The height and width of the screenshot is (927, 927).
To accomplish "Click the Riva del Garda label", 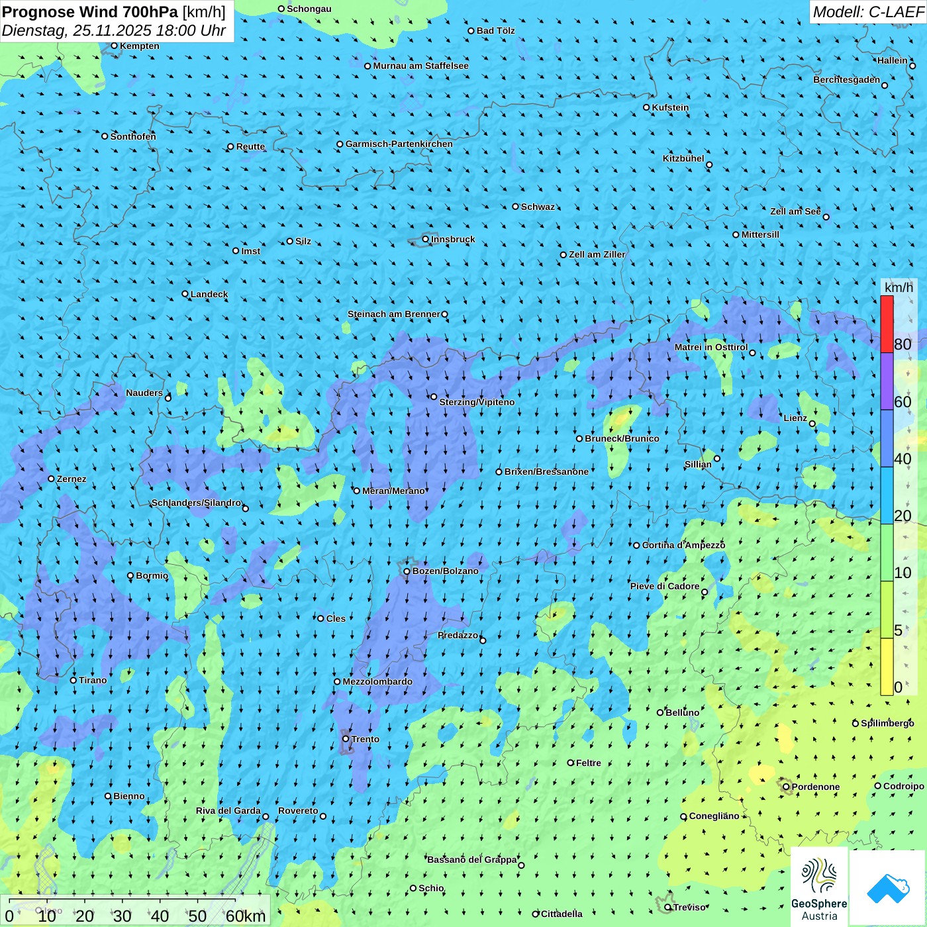I will pyautogui.click(x=228, y=810).
